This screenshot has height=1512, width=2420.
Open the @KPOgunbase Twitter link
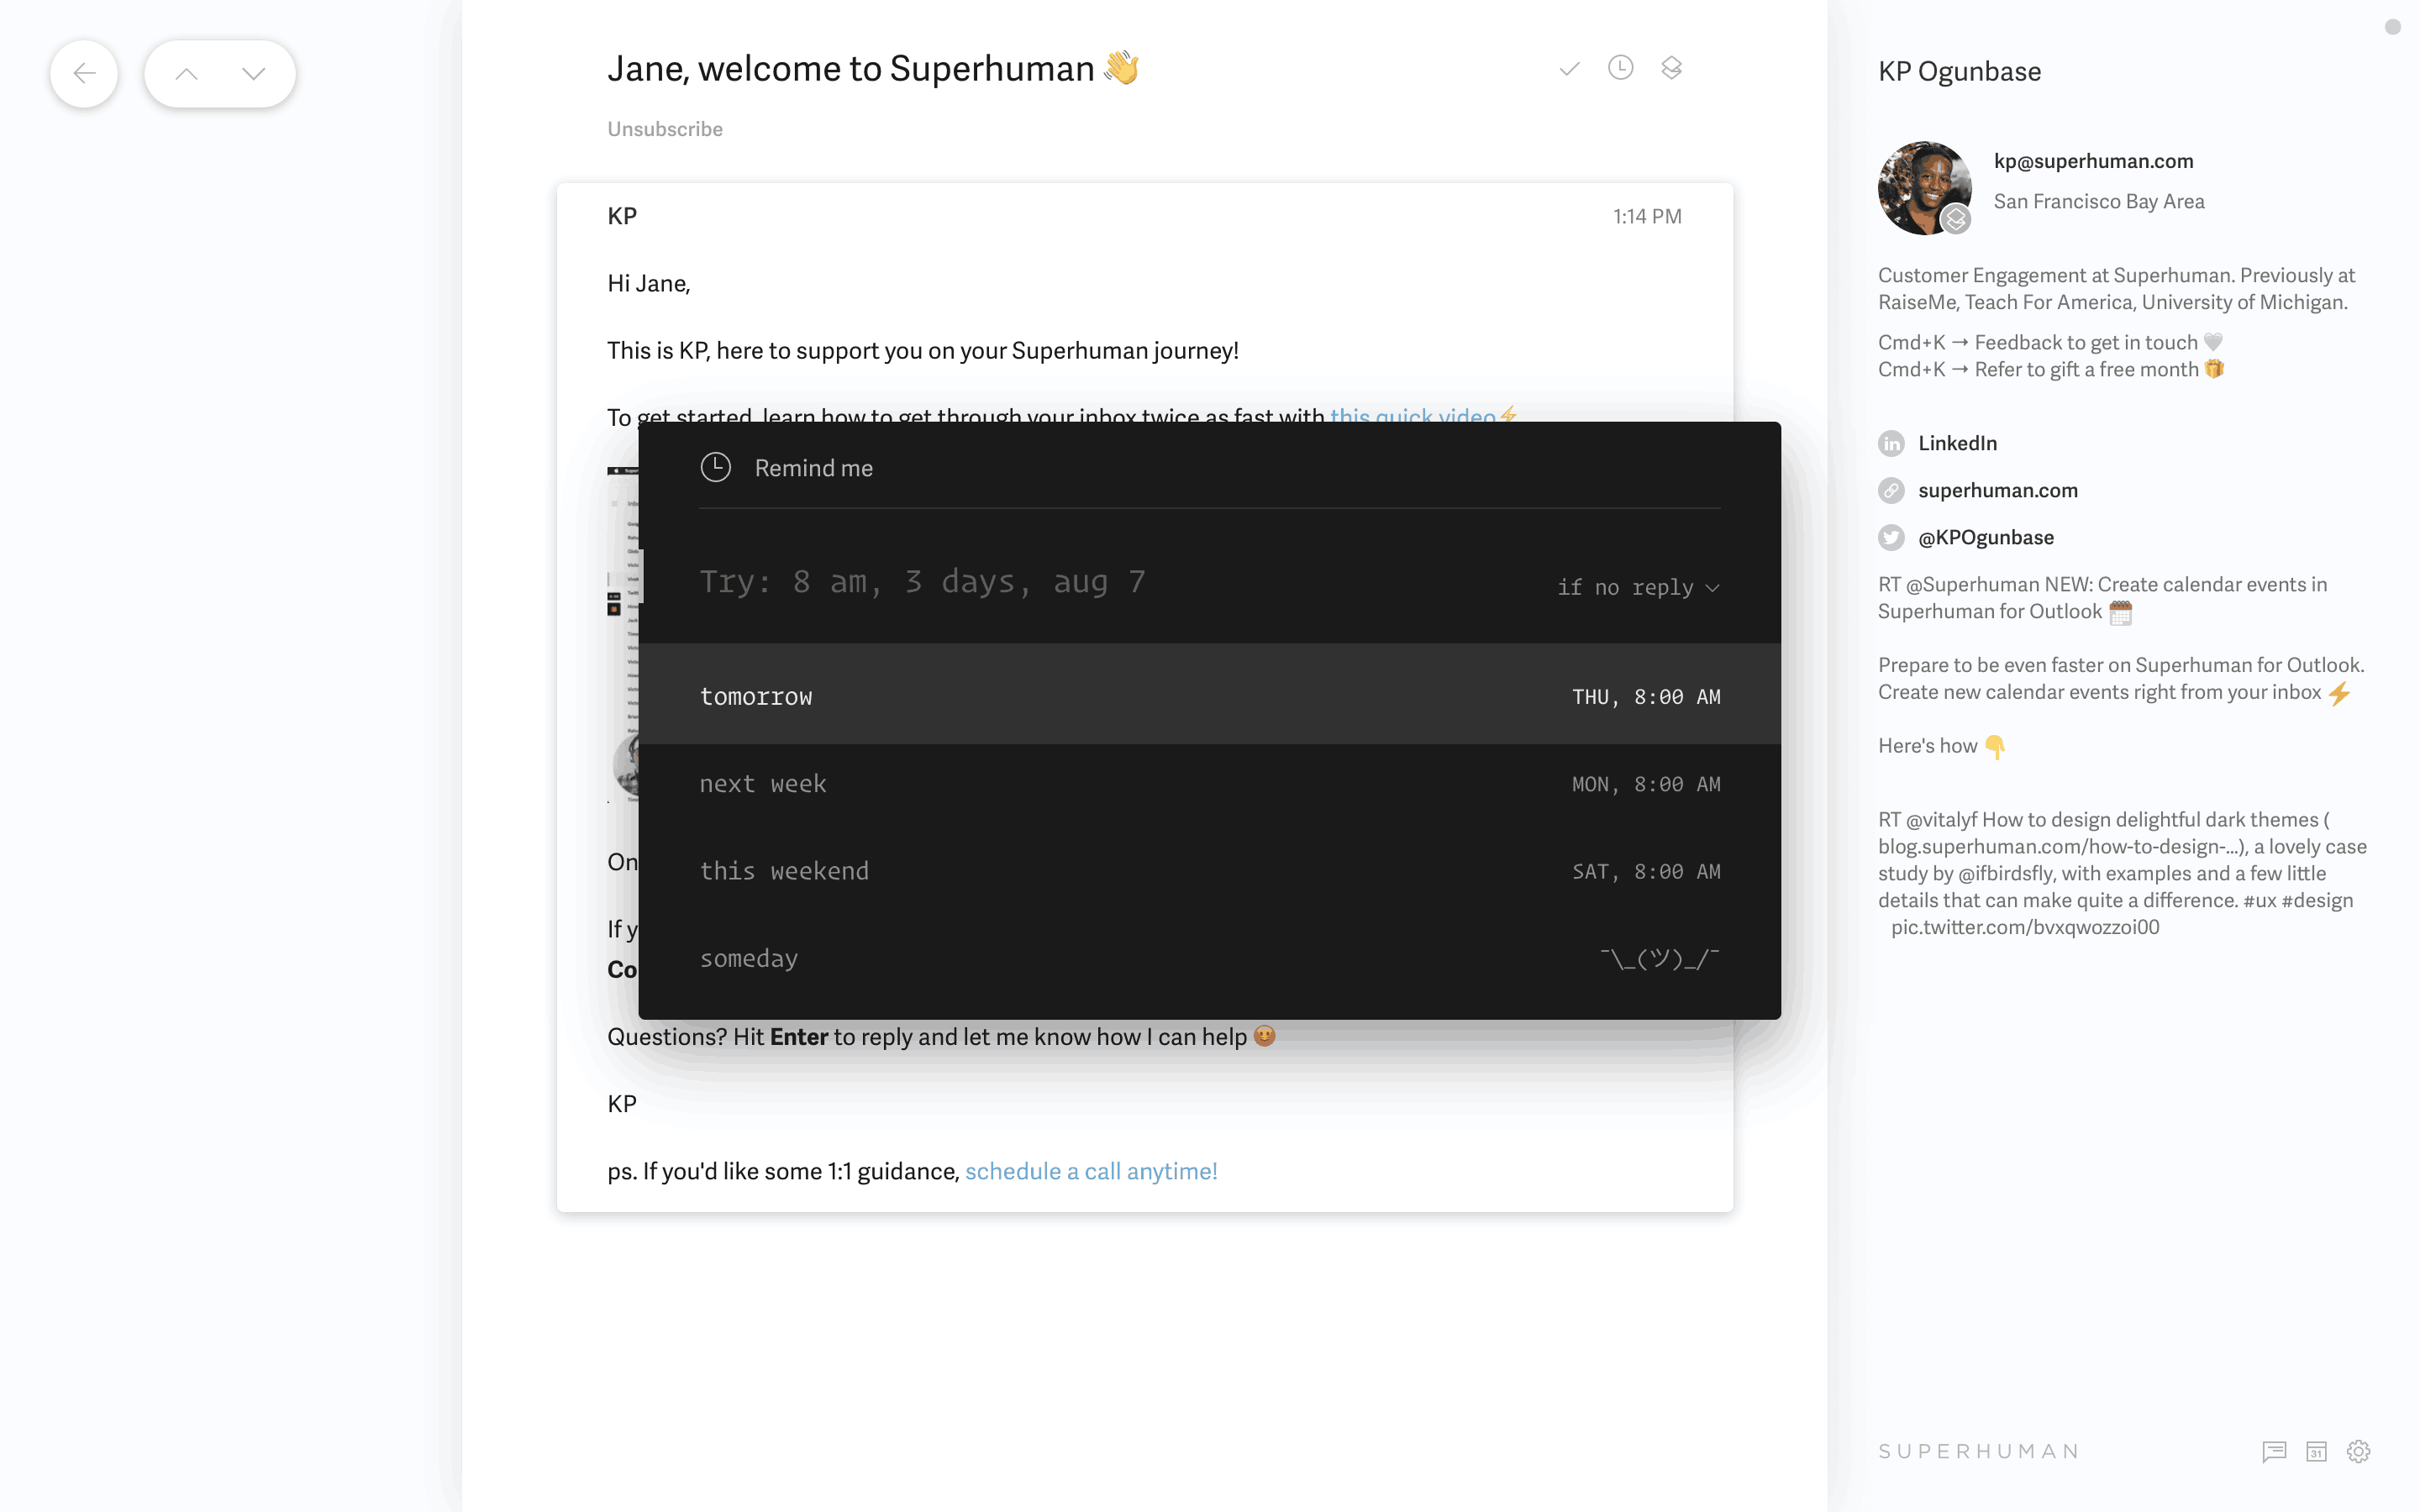click(x=1985, y=537)
